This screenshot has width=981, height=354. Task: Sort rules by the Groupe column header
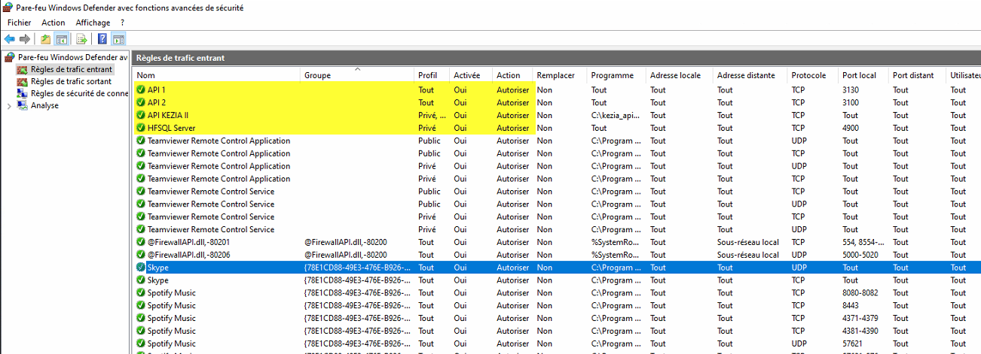(317, 75)
